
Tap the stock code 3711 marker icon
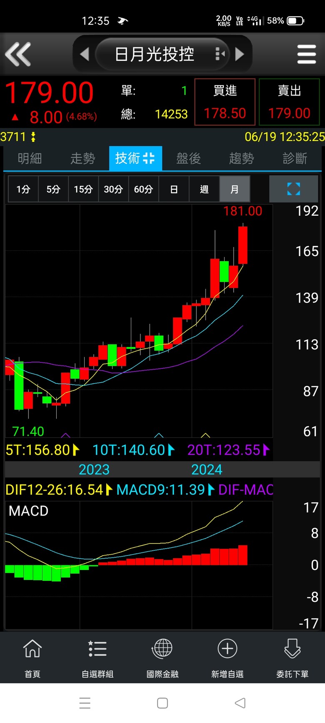(x=33, y=137)
